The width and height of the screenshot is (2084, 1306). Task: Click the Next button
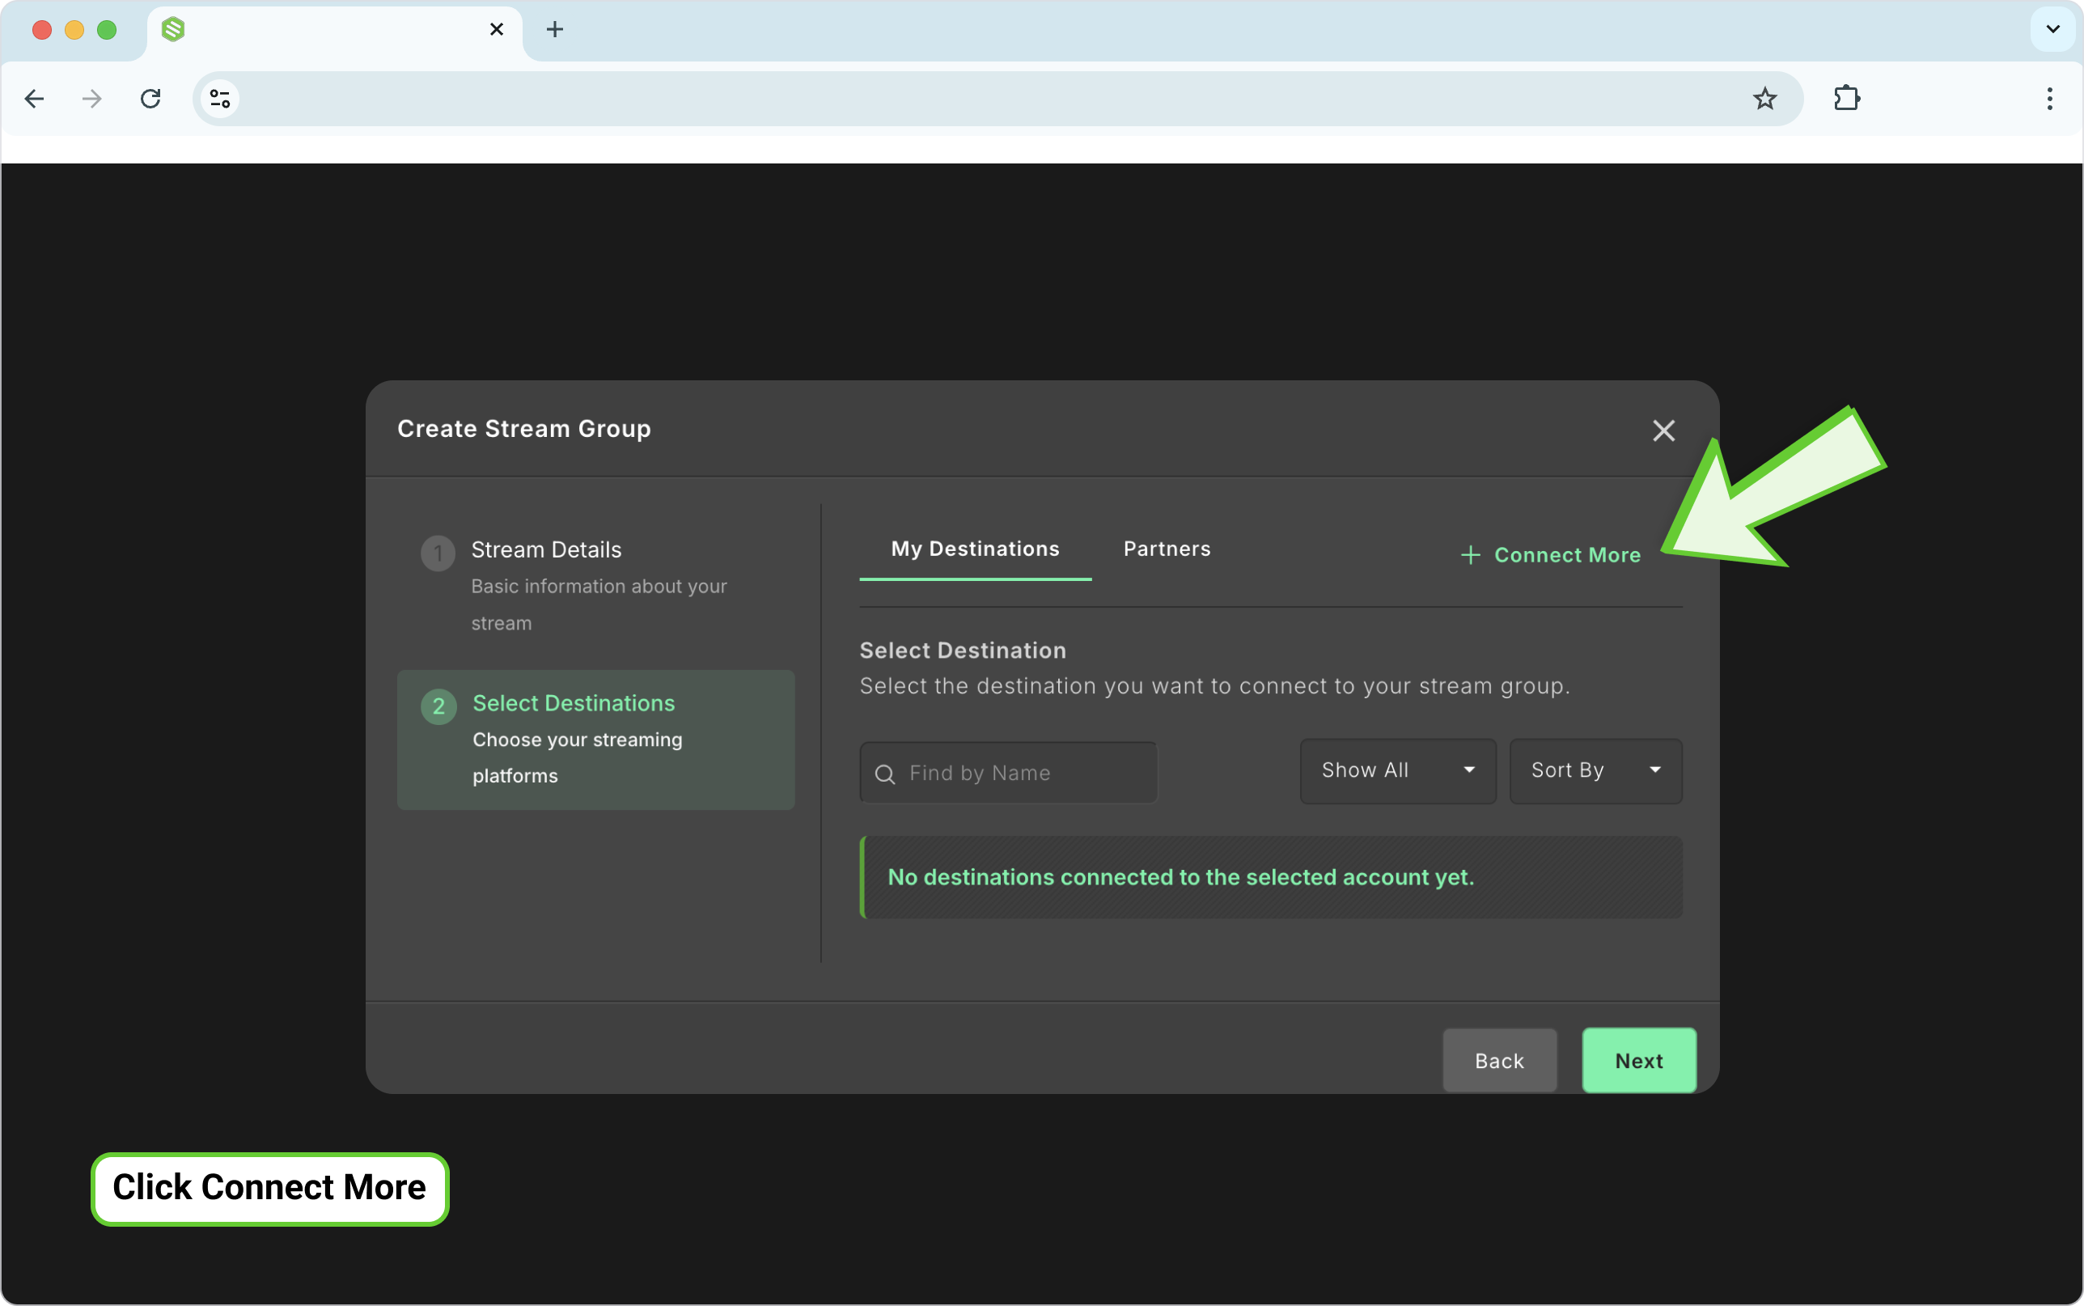1639,1061
